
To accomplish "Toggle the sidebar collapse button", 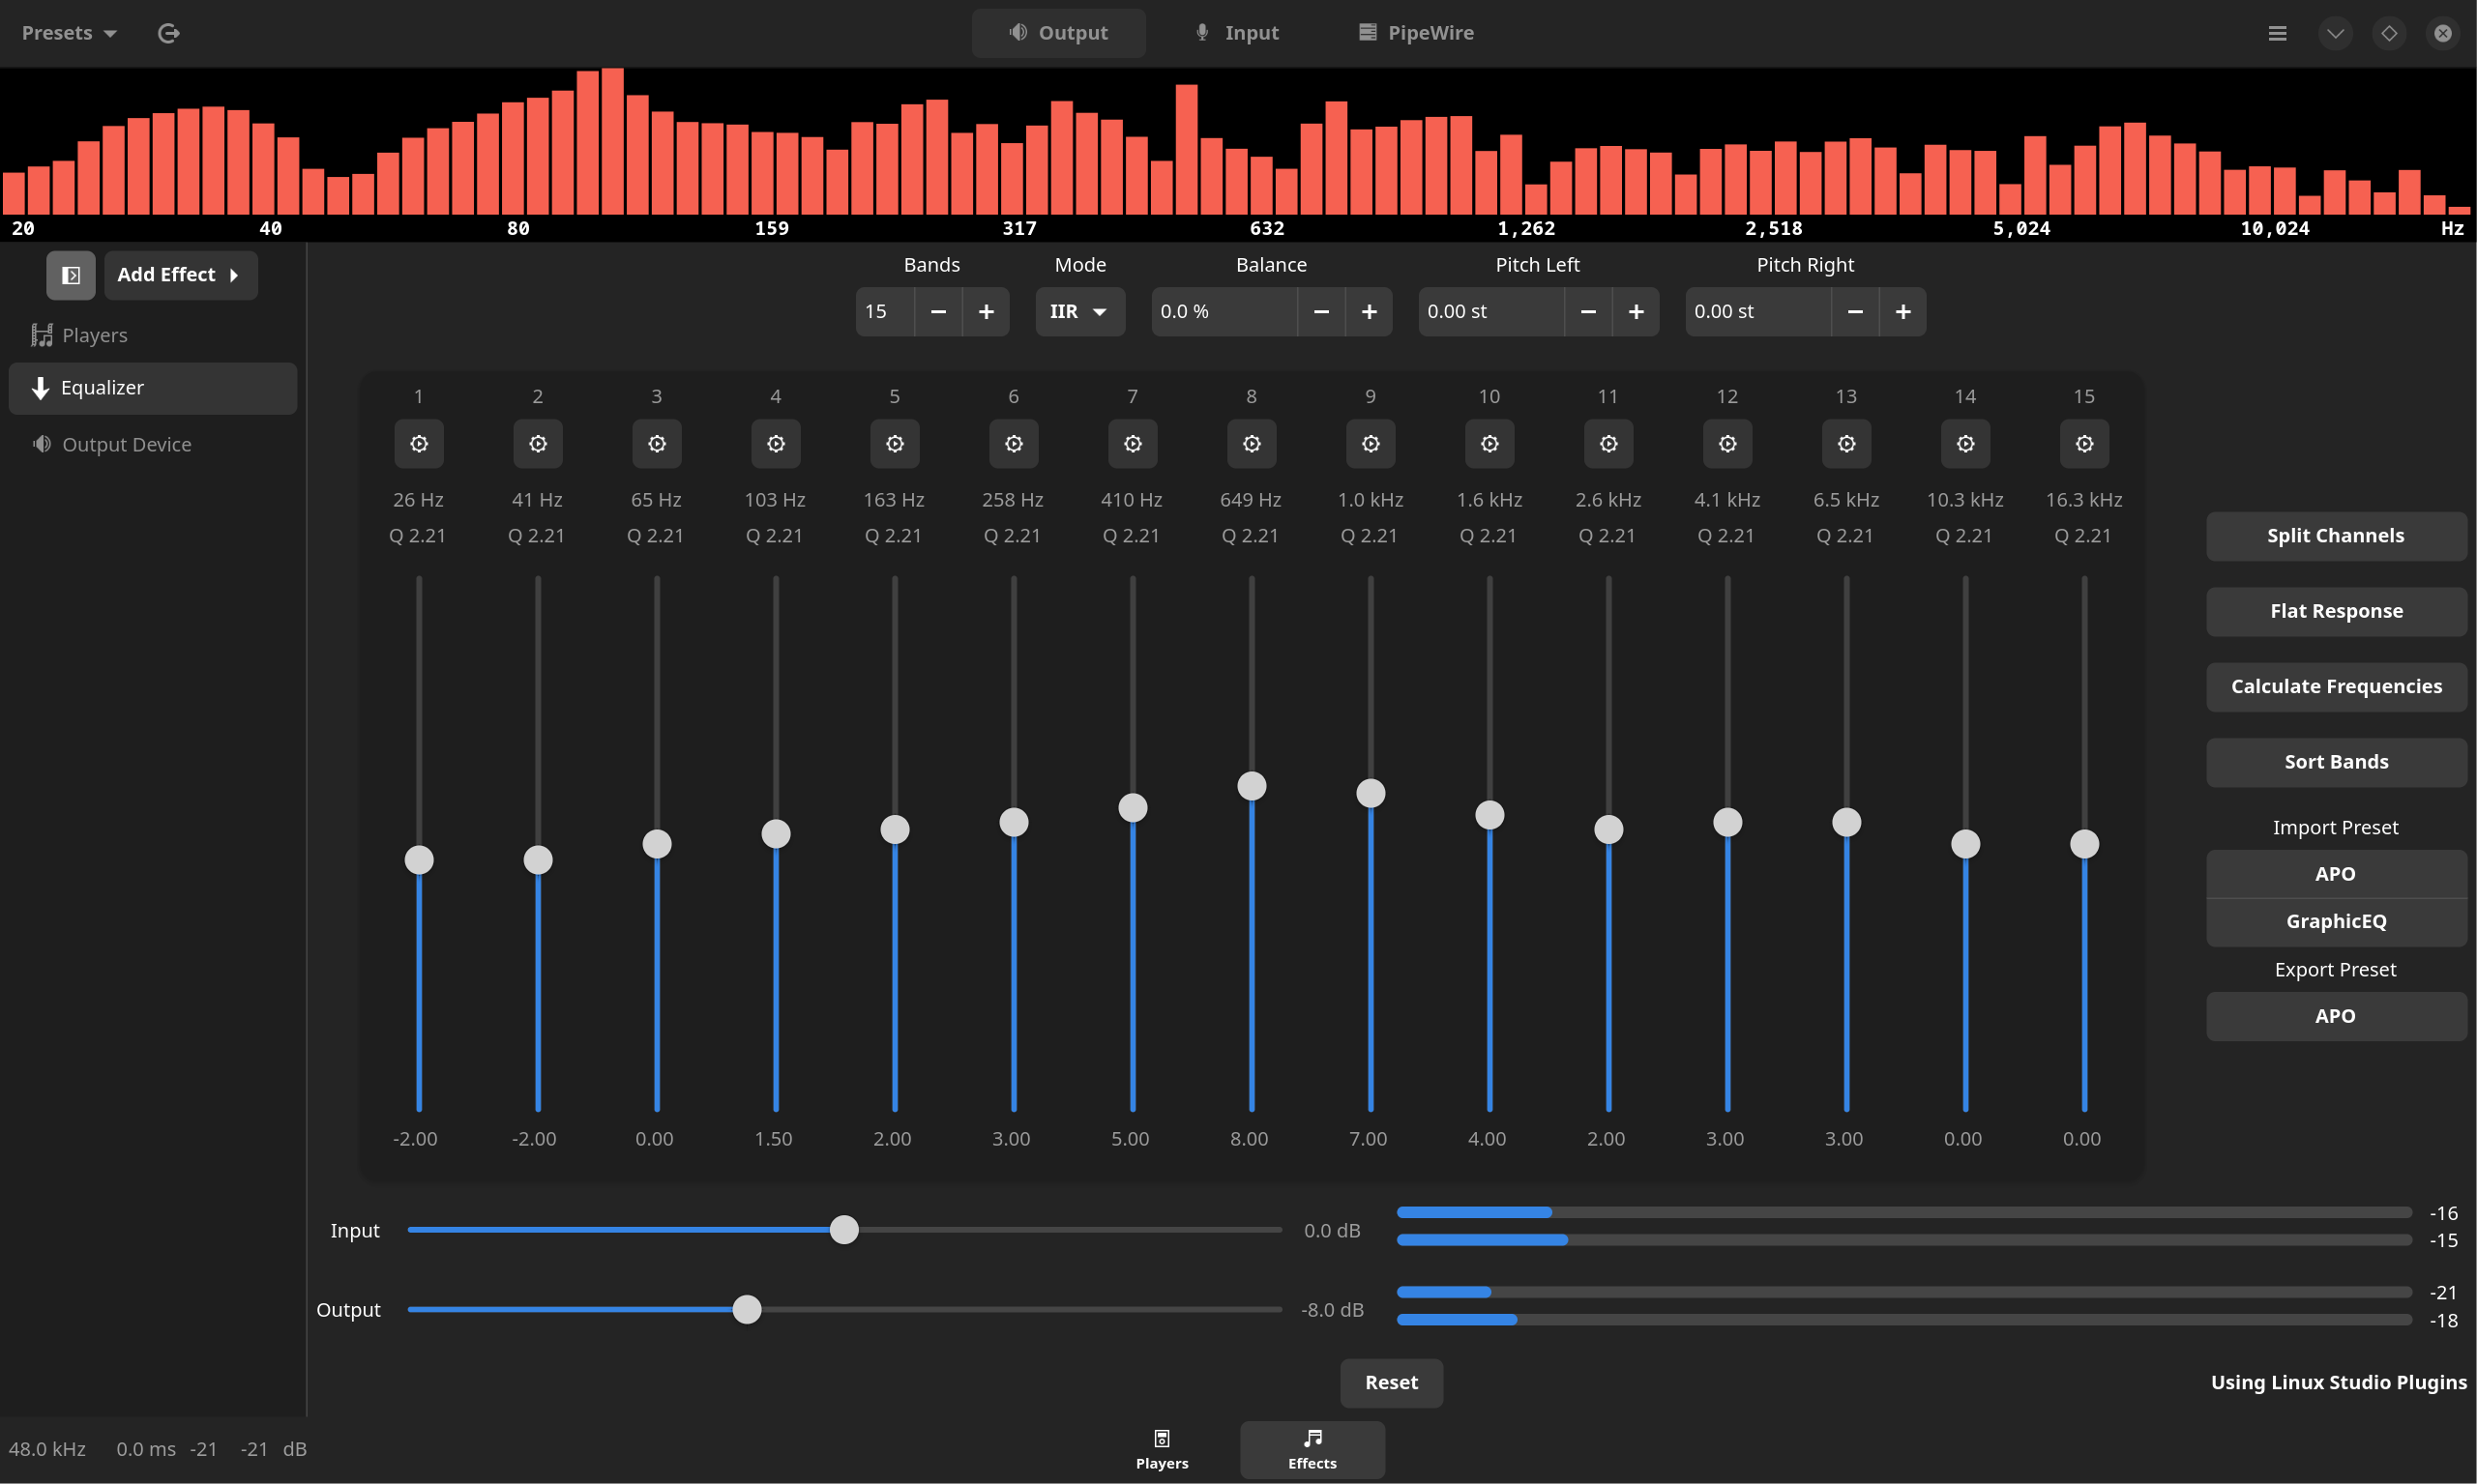I will pos(71,275).
